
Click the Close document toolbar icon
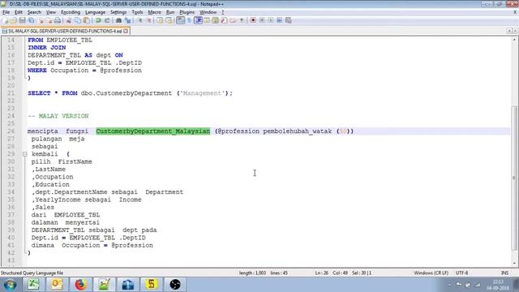click(x=41, y=20)
